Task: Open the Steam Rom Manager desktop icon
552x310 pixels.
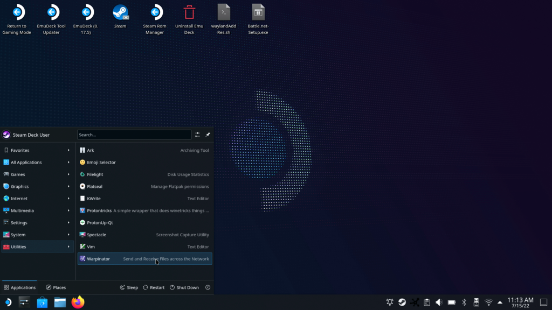Action: [155, 19]
